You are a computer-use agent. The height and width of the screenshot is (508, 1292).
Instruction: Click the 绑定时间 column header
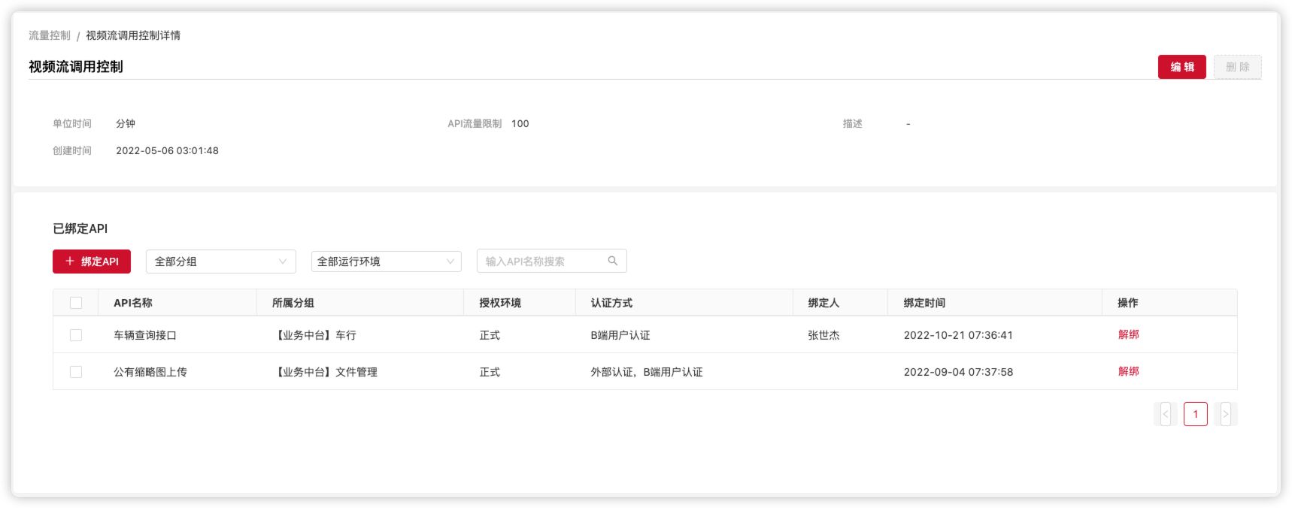pyautogui.click(x=924, y=303)
